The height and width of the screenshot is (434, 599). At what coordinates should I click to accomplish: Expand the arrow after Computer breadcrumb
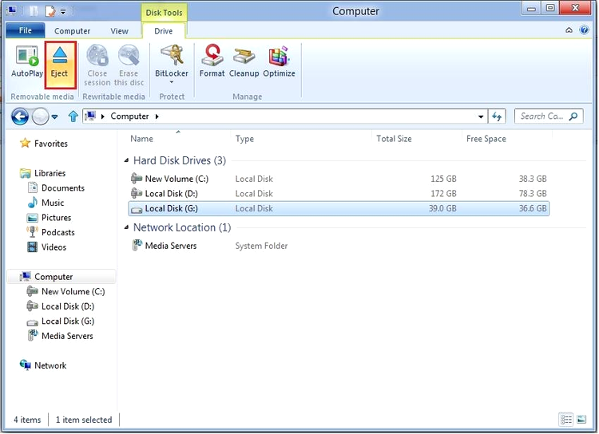157,116
